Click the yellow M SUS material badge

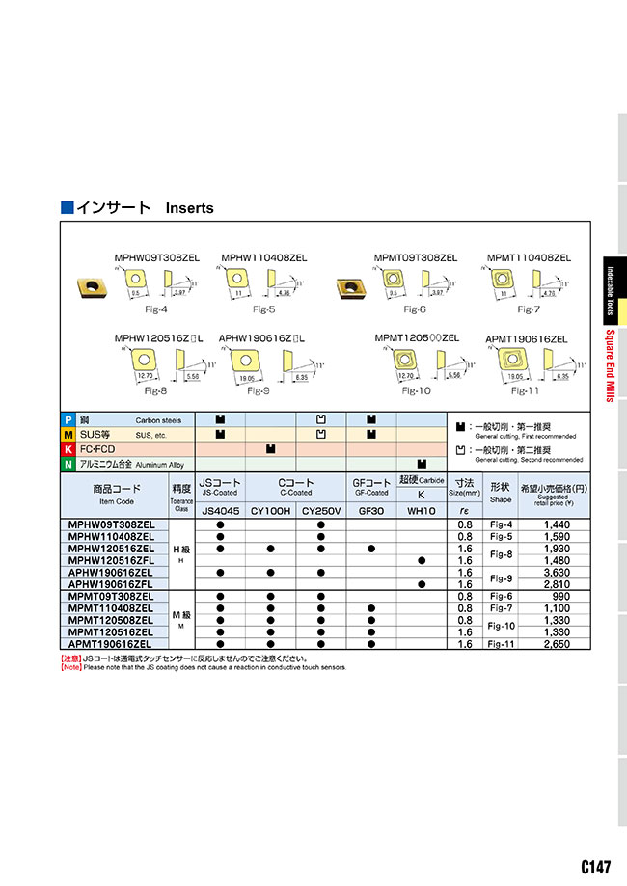point(68,435)
